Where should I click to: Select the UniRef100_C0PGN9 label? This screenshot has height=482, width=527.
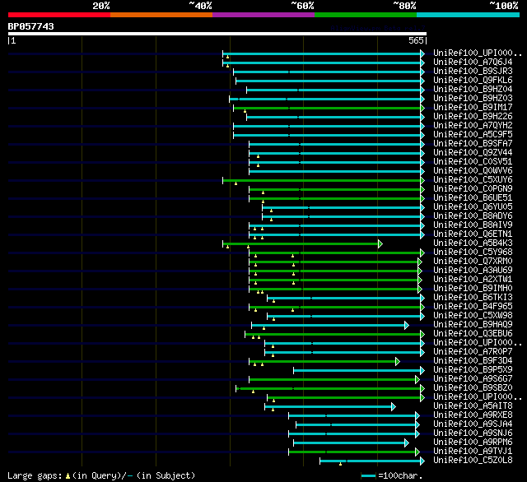coord(473,189)
